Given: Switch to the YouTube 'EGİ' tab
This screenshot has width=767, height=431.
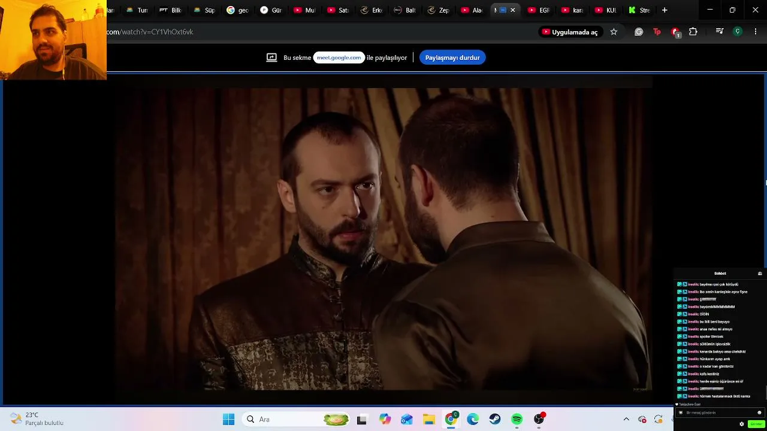Looking at the screenshot, I should click(539, 10).
